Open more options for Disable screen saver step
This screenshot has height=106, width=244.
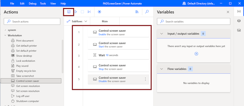[145, 79]
